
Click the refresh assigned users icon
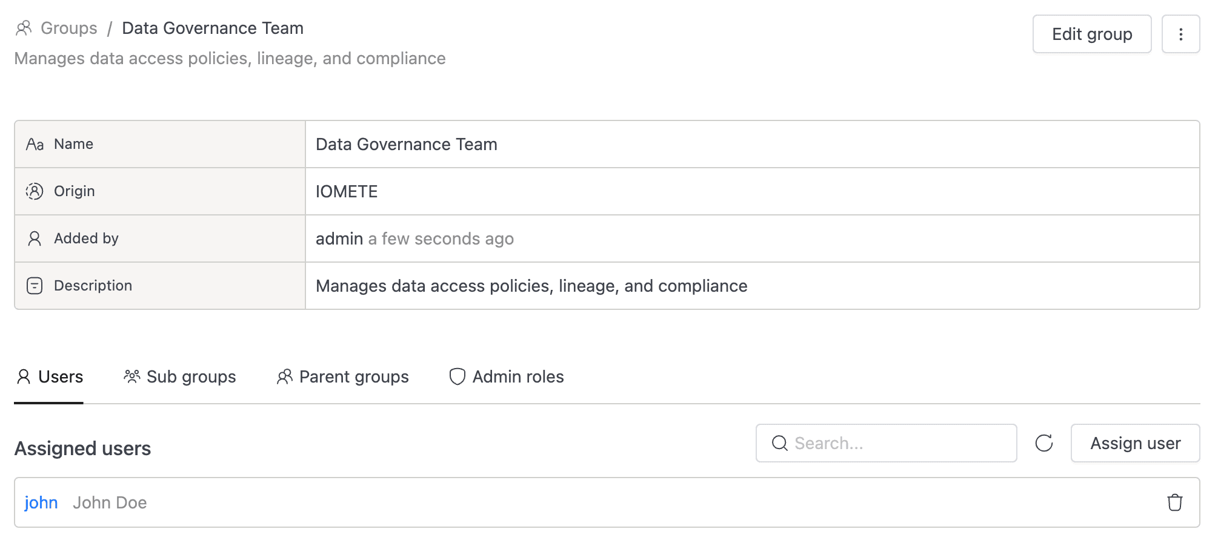(x=1043, y=444)
